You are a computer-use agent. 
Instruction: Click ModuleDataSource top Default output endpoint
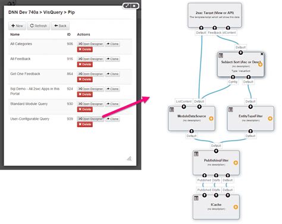199,107
